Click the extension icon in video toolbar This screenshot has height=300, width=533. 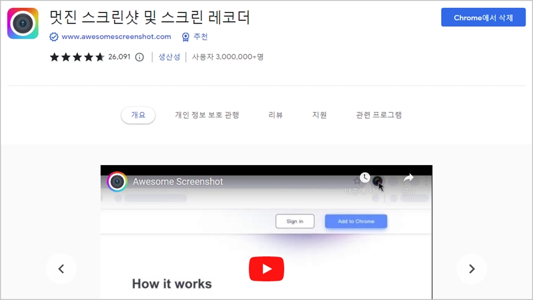(377, 180)
